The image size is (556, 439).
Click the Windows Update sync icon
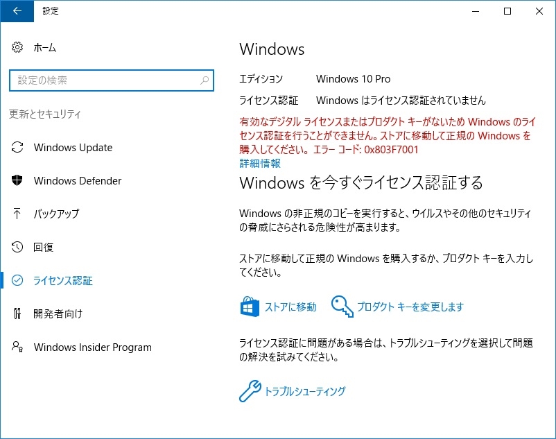[17, 147]
